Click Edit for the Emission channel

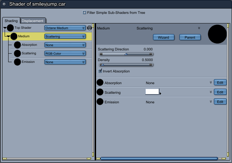220,102
